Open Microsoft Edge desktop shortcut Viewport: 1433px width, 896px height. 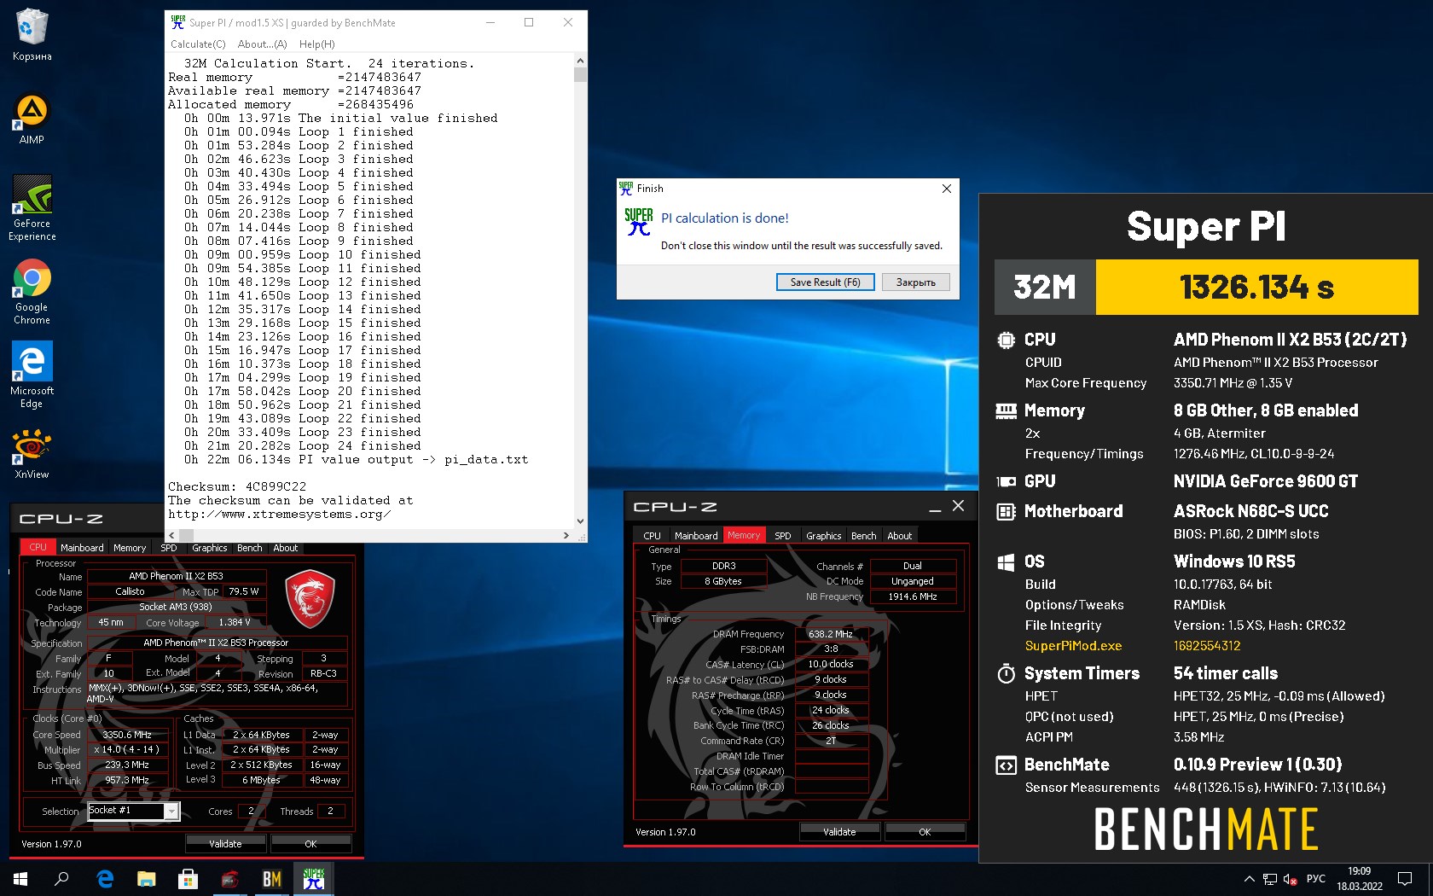coord(32,375)
